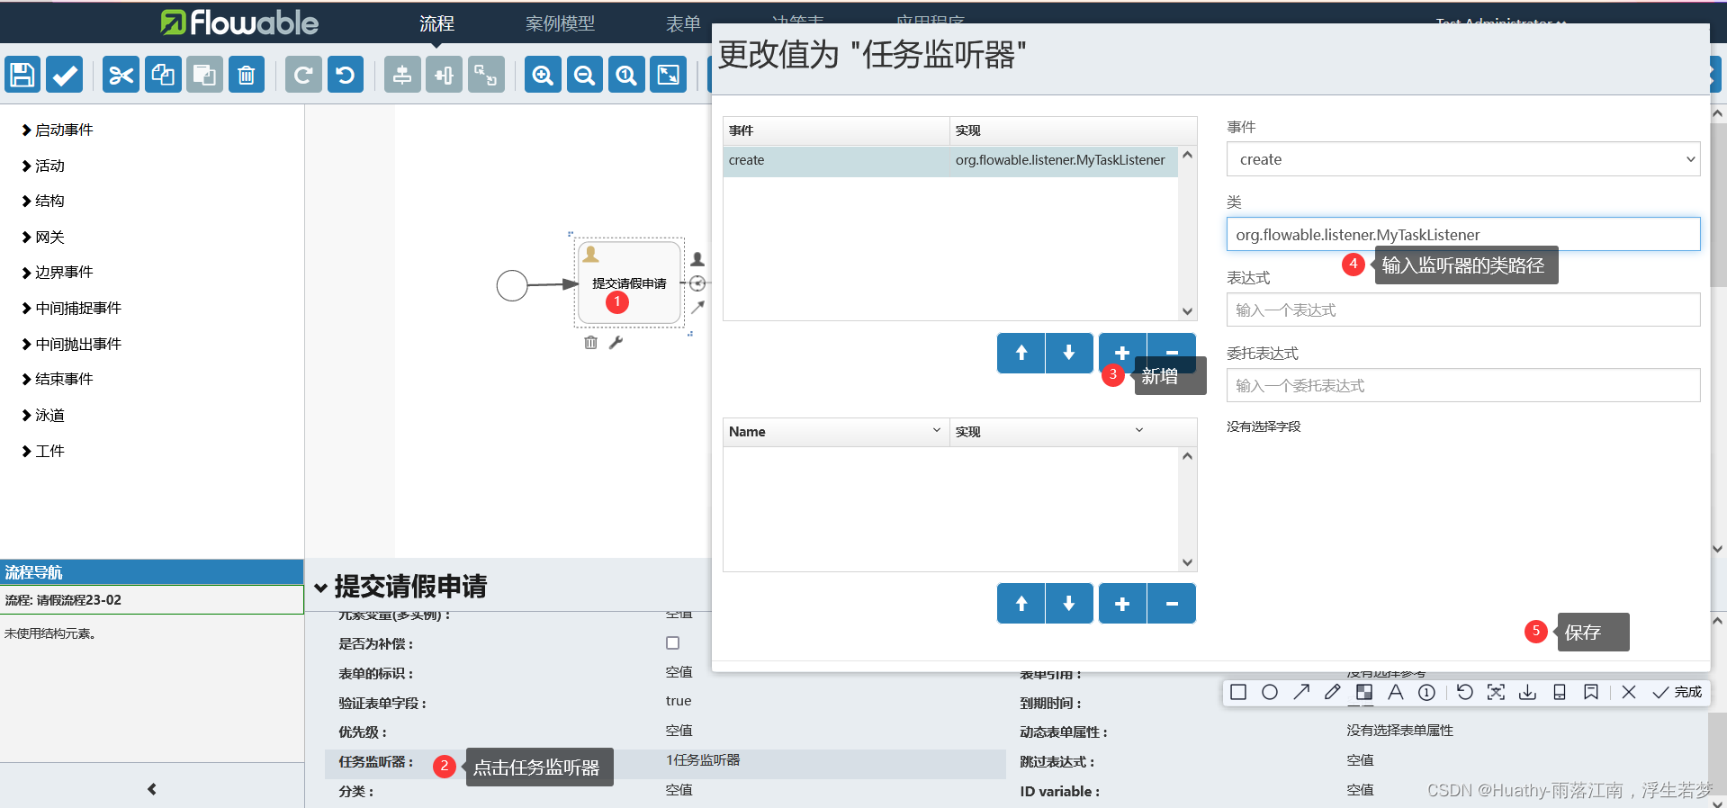Zoom in on the canvas
Image resolution: width=1727 pixels, height=808 pixels.
[543, 75]
